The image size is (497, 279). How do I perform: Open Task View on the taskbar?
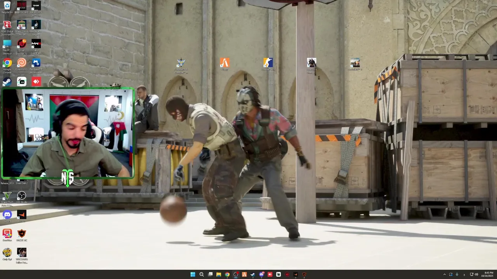210,274
